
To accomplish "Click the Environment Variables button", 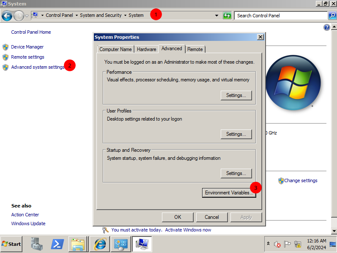I will 229,193.
